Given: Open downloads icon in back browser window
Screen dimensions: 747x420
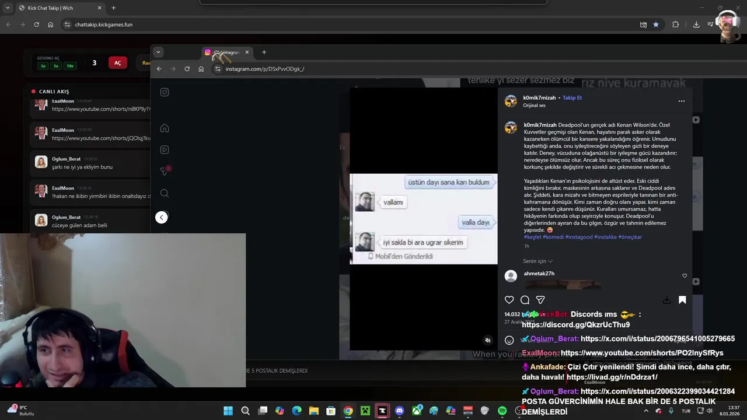Looking at the screenshot, I should pyautogui.click(x=696, y=24).
